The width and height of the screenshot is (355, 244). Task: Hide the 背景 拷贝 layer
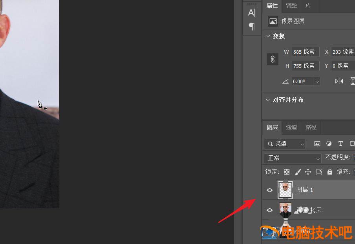coord(269,210)
